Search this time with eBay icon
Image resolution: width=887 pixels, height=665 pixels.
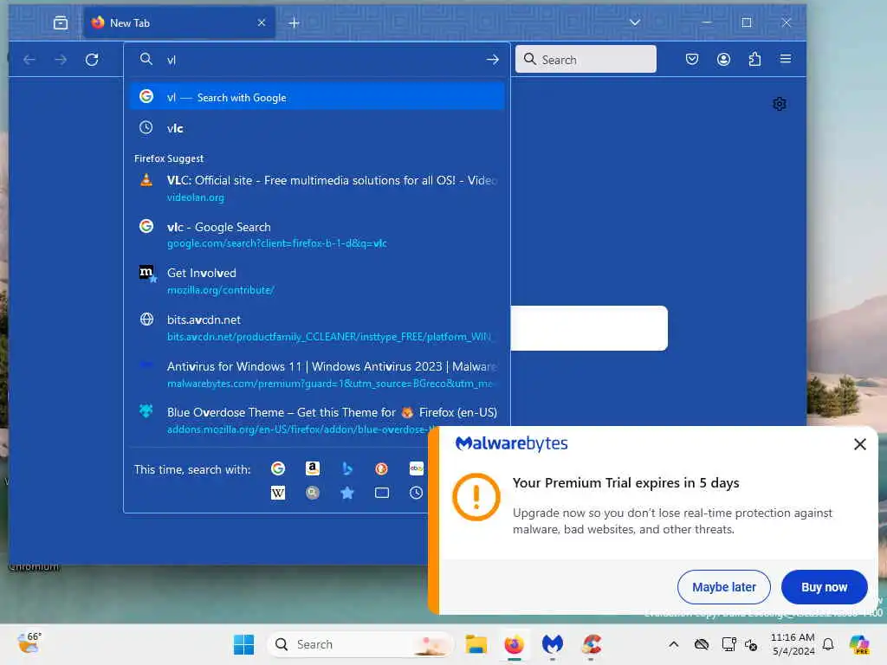coord(417,468)
